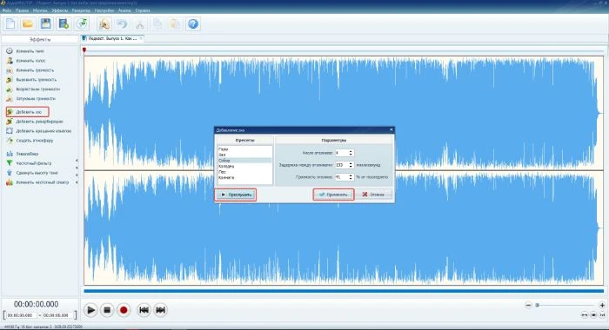
Task: Close the 'Подкаст. Выпуск 1' document tab
Action: [141, 38]
